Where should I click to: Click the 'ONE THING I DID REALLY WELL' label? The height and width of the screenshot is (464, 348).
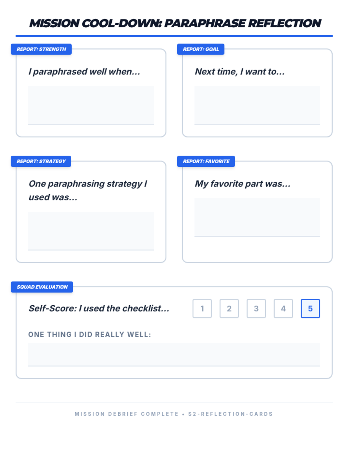[x=90, y=334]
